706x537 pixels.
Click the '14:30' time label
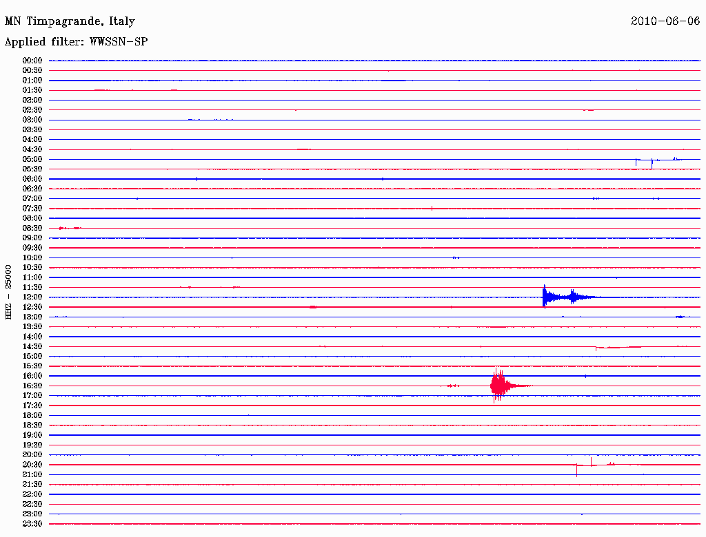32,346
